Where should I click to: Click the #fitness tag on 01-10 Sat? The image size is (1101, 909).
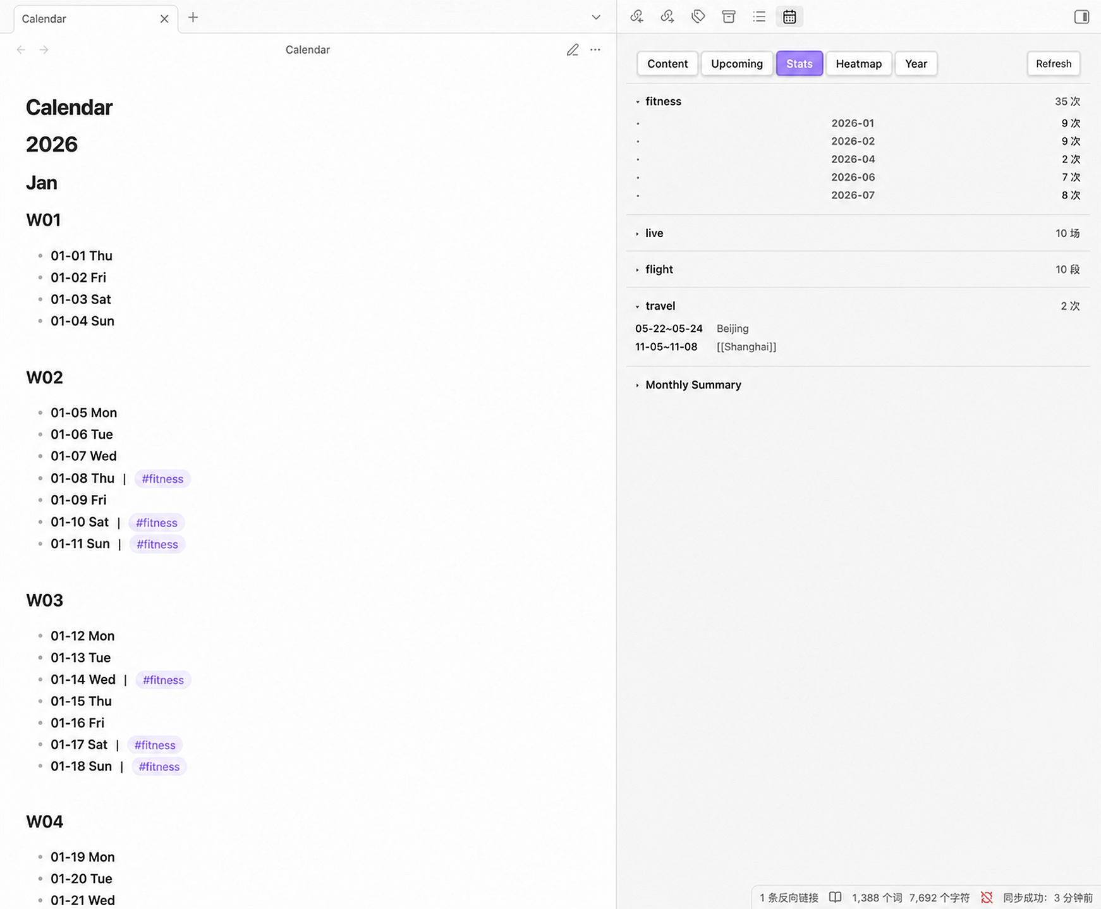157,523
